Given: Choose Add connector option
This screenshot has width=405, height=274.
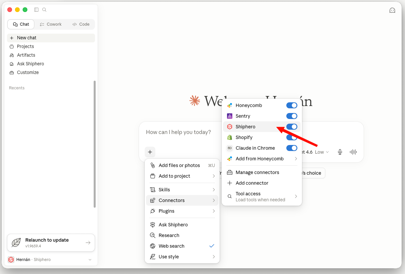Looking at the screenshot, I should [262, 183].
